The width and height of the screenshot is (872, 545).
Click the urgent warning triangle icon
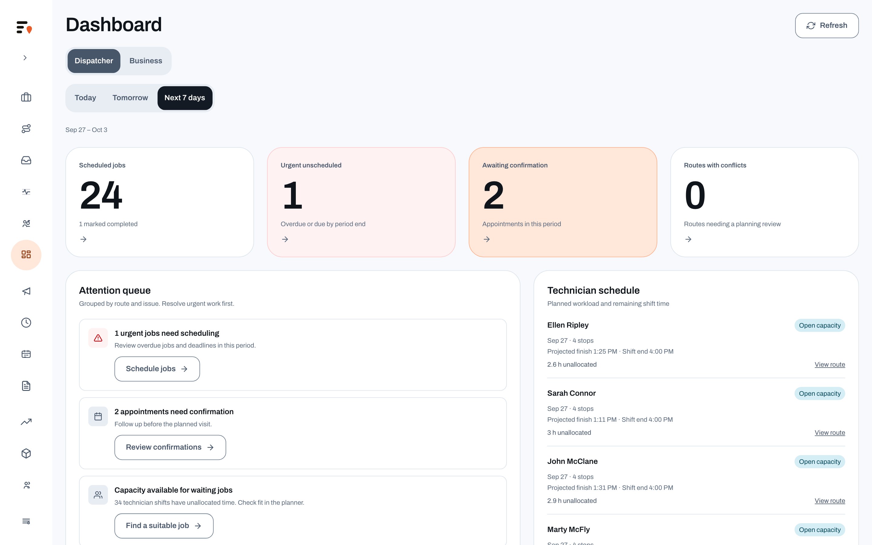click(x=98, y=338)
